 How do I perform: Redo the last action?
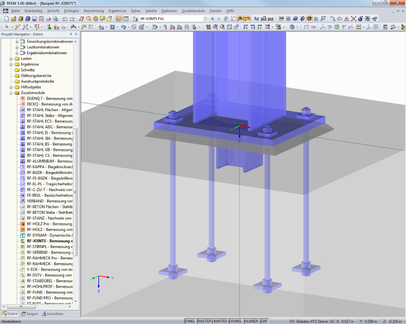click(x=72, y=19)
